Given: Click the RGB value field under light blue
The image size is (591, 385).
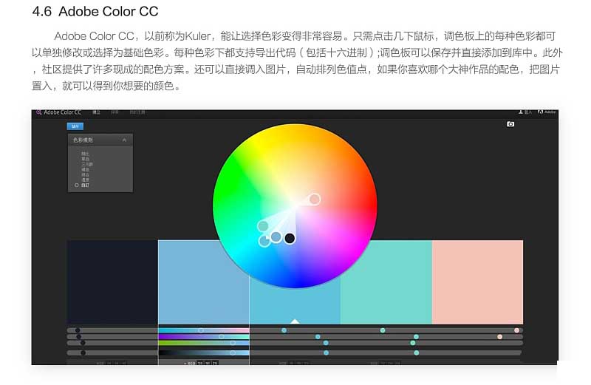Looking at the screenshot, I should pyautogui.click(x=208, y=363).
